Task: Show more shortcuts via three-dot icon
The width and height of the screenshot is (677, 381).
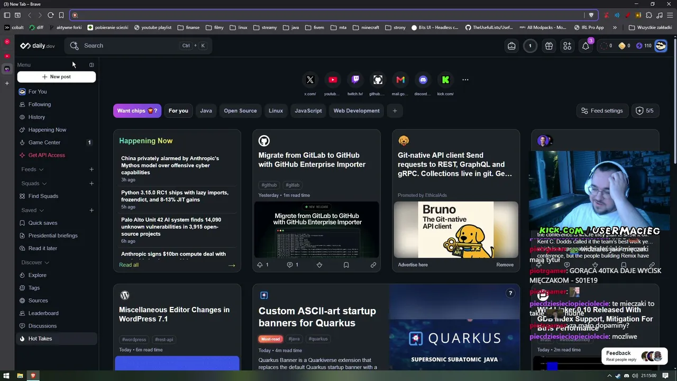Action: (465, 80)
